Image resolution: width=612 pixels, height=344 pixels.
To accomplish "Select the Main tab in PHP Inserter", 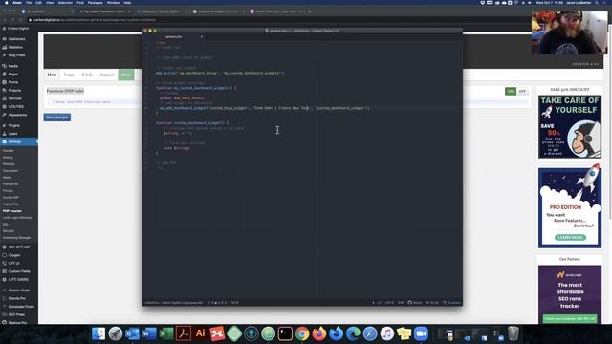I will point(52,75).
